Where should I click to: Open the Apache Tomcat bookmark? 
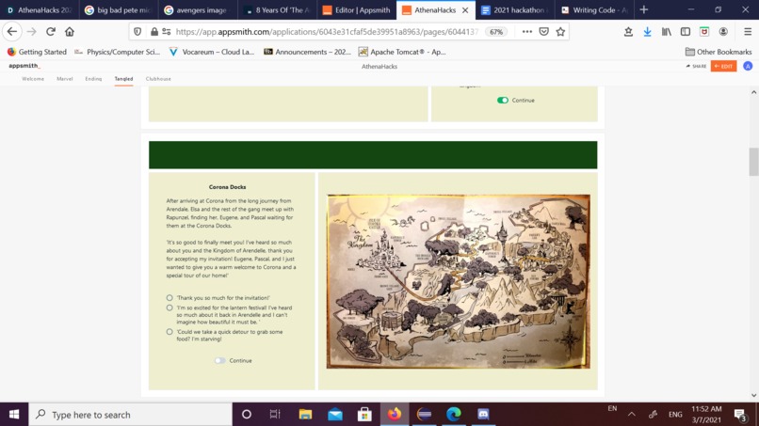tap(402, 52)
